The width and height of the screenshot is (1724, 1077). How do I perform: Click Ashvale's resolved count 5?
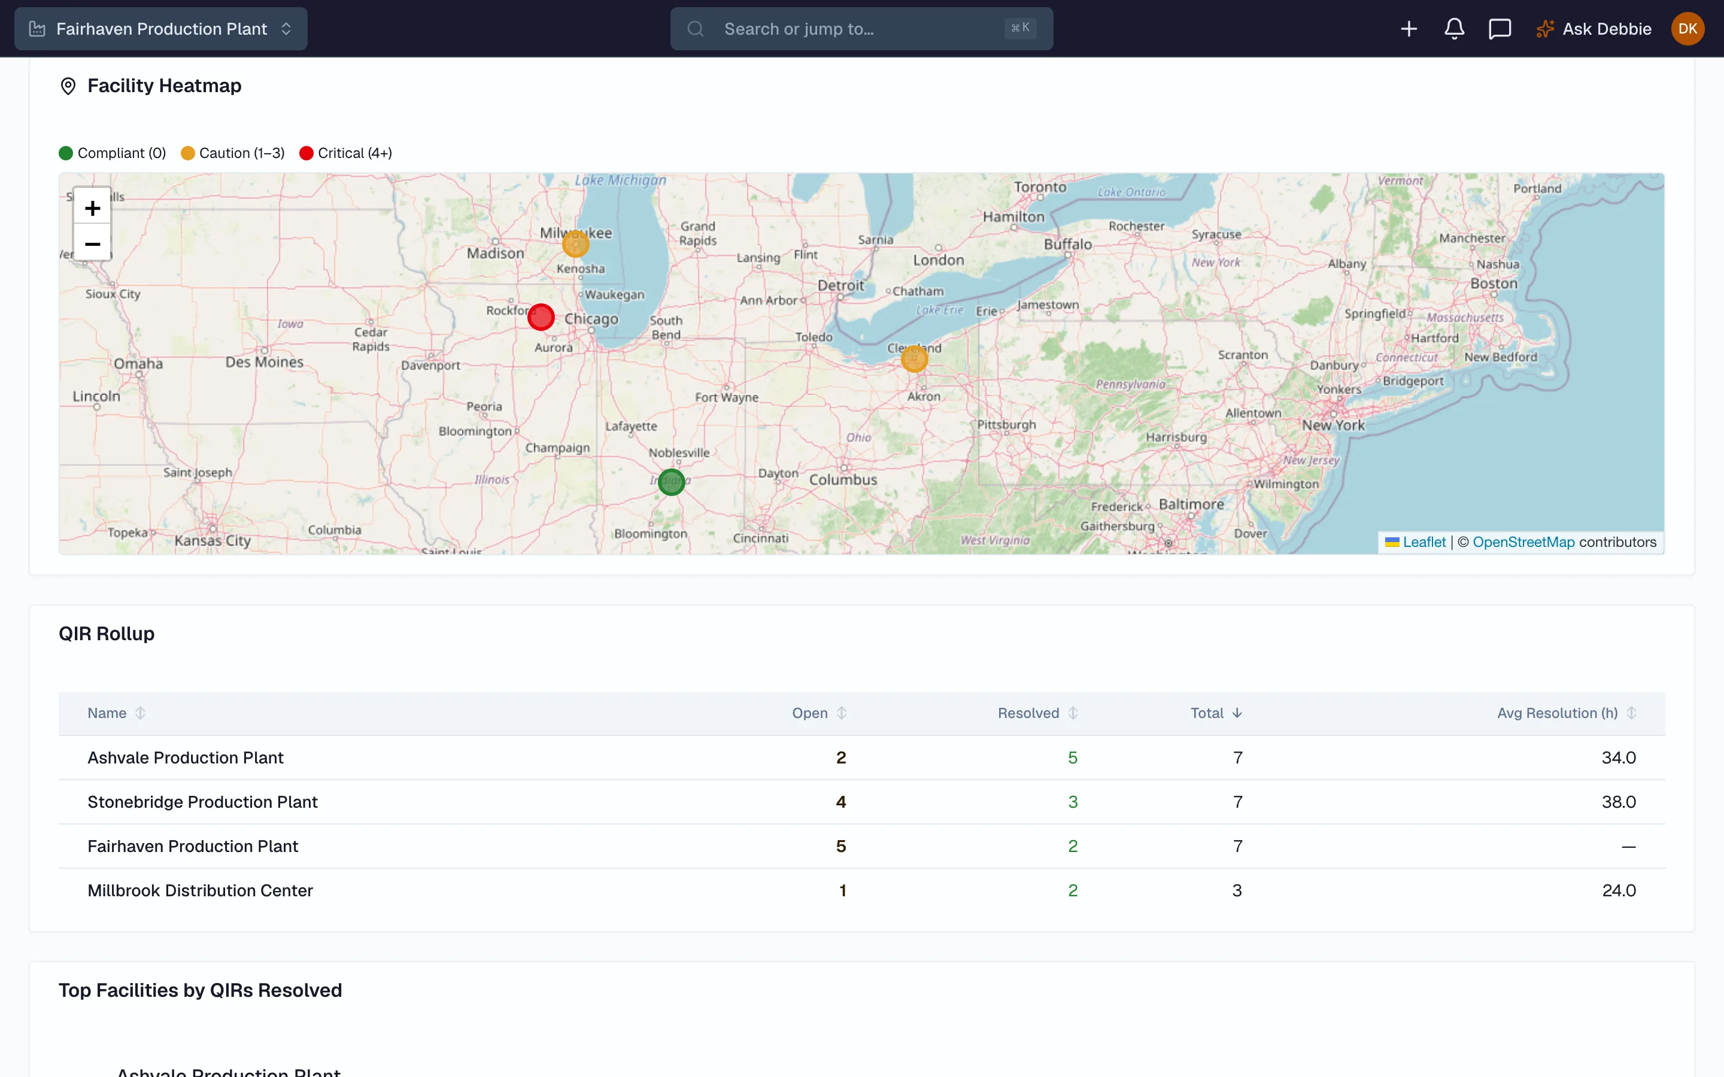click(1072, 757)
